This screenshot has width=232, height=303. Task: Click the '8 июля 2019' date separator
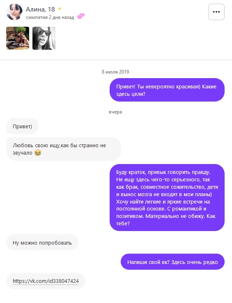115,72
